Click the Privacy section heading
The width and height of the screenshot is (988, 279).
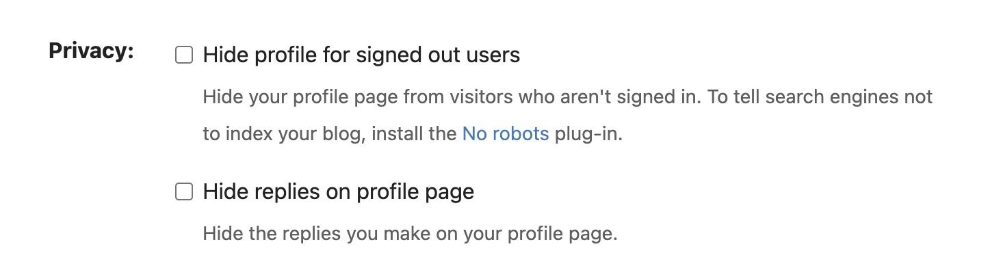[91, 51]
